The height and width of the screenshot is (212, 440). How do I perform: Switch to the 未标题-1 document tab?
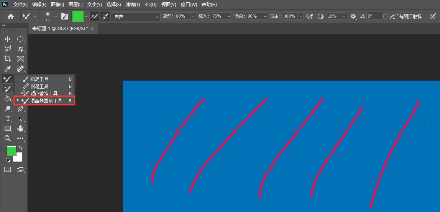pyautogui.click(x=60, y=29)
